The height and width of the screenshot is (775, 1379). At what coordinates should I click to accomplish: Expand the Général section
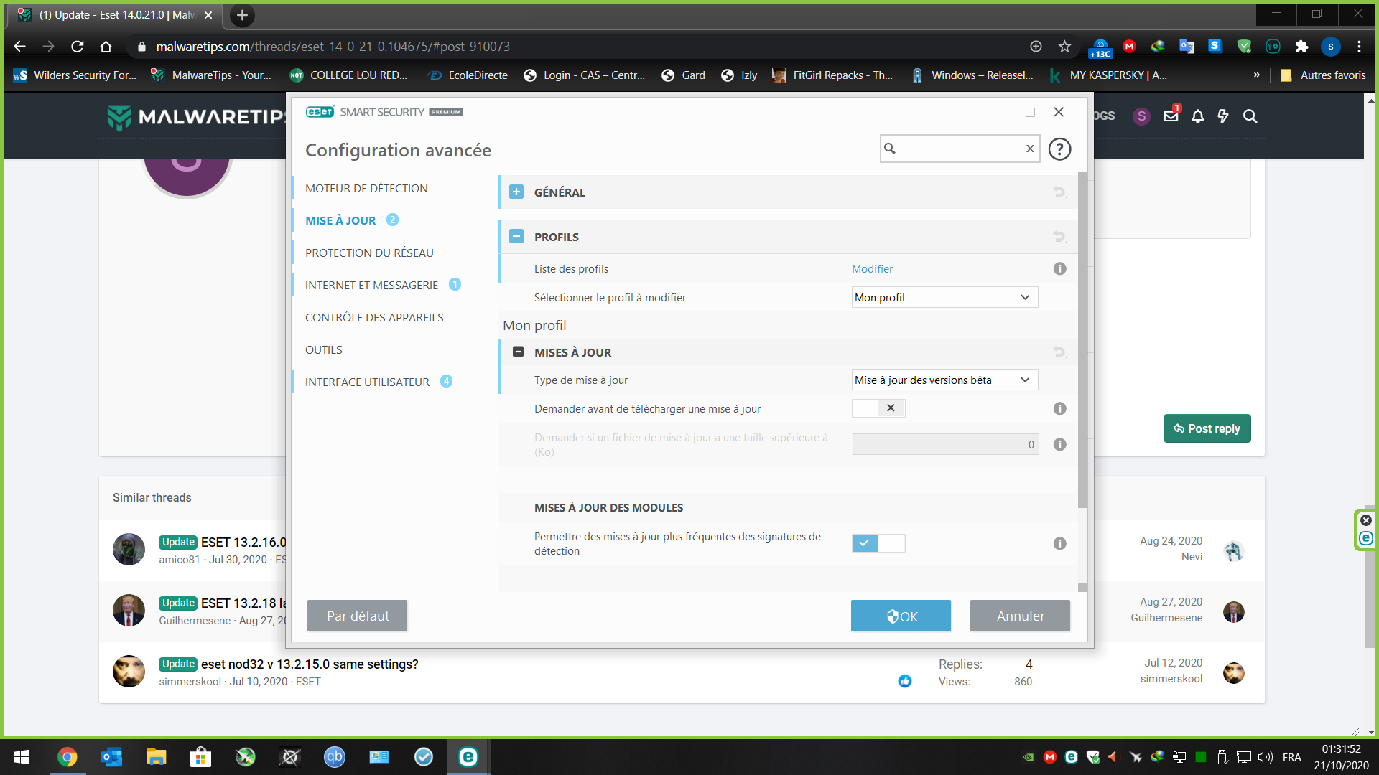tap(516, 192)
